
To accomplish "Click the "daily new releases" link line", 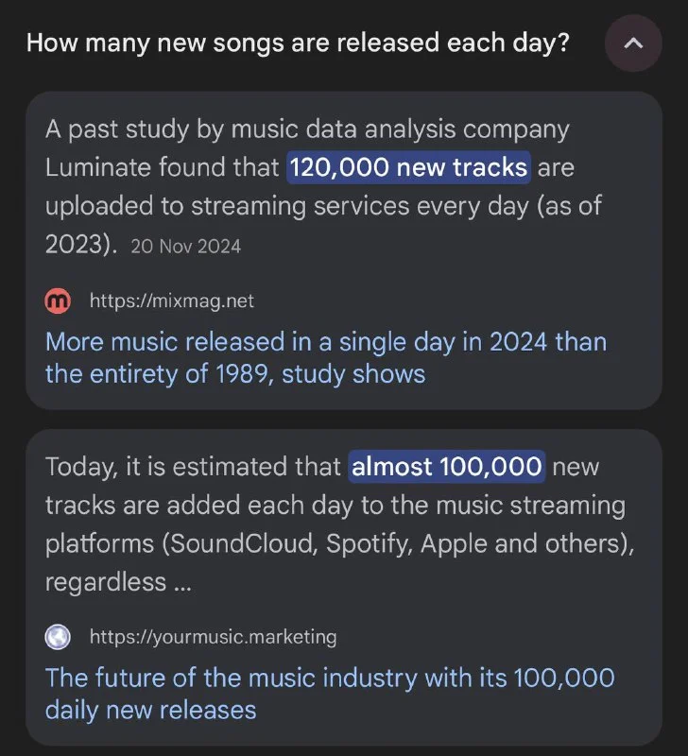I will click(150, 710).
